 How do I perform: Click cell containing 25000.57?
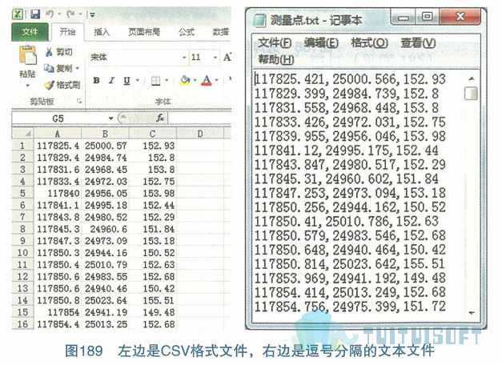105,146
